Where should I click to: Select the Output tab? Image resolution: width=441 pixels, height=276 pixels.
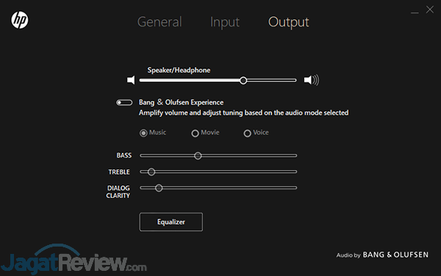coord(289,22)
